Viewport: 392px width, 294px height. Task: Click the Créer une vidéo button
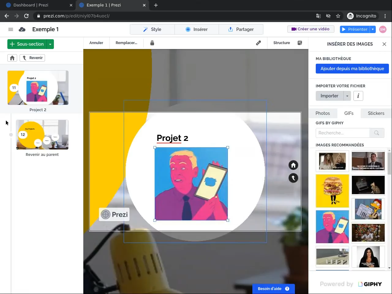311,29
